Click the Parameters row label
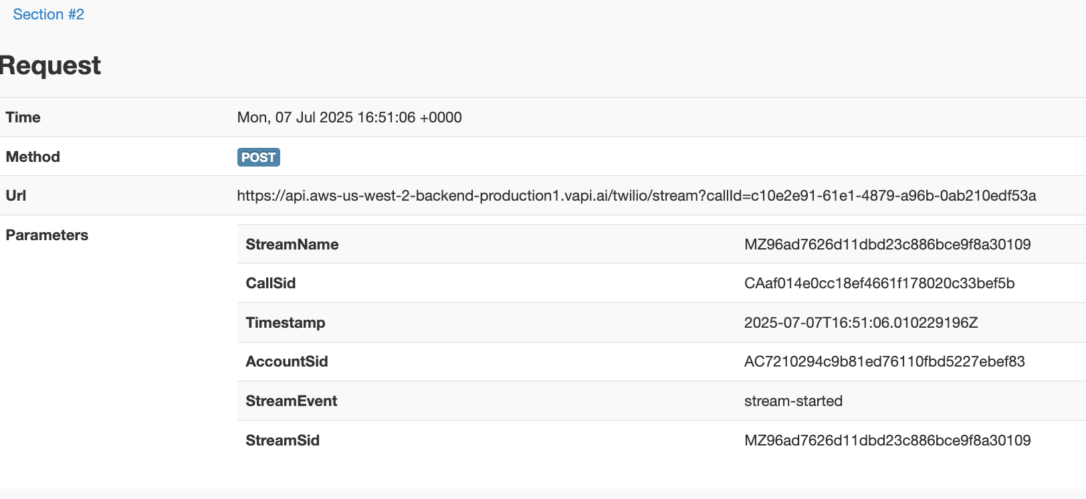Viewport: 1086px width, 499px height. click(x=47, y=235)
